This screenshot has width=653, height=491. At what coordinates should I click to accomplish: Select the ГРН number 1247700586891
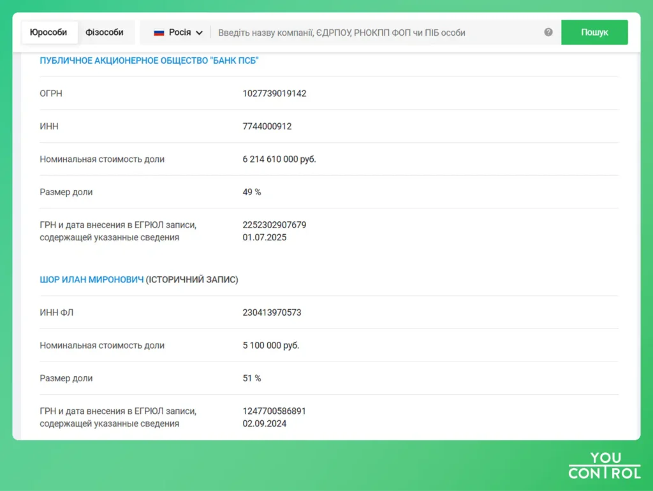coord(274,411)
